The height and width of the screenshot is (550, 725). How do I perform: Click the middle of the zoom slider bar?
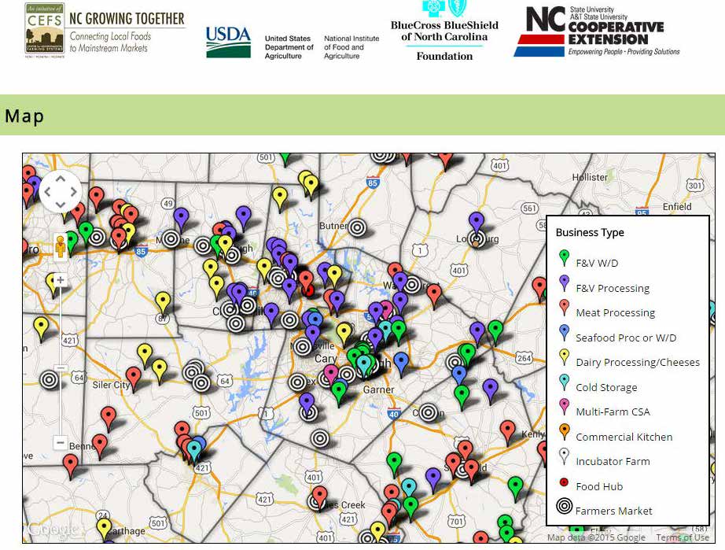click(60, 362)
